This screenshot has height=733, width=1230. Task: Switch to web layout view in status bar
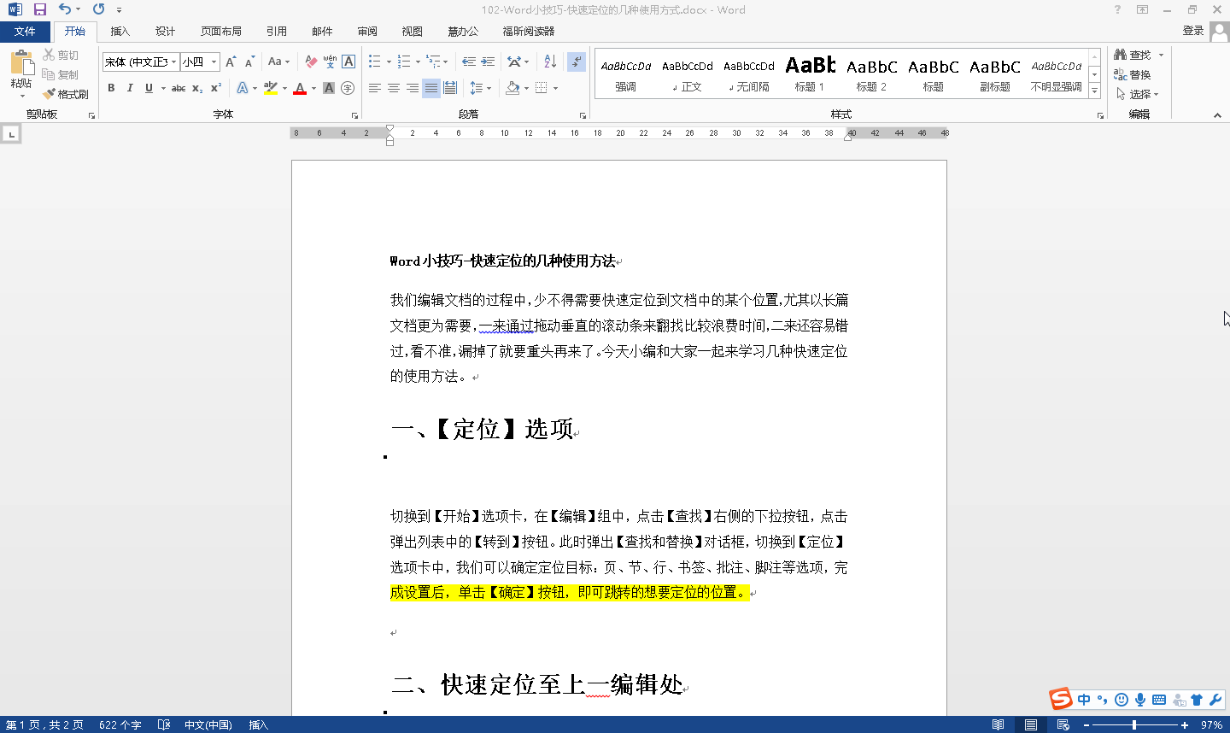(1063, 724)
